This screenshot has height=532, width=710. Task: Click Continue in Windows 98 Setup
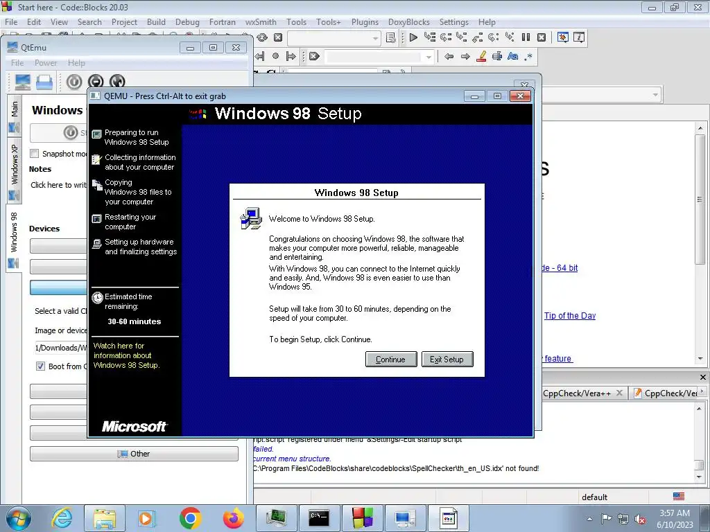tap(391, 360)
